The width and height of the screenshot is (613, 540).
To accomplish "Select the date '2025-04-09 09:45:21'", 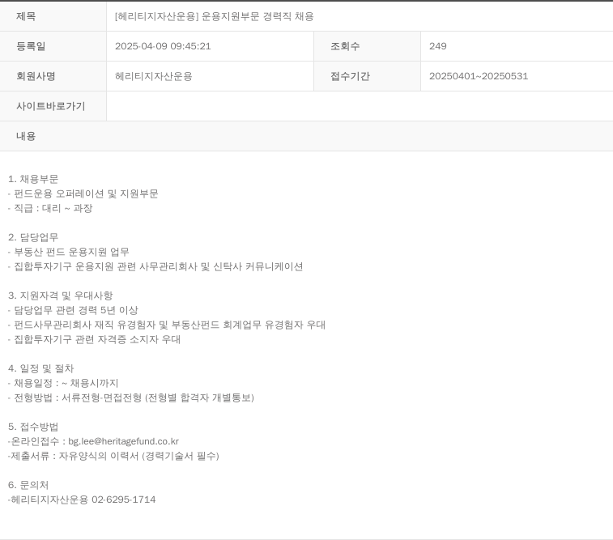I will (x=163, y=46).
